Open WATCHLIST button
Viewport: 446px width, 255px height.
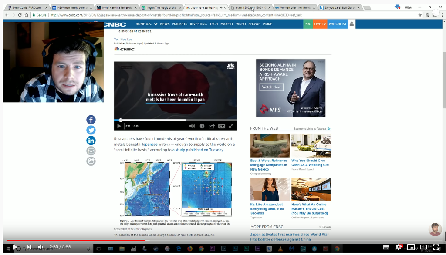338,24
